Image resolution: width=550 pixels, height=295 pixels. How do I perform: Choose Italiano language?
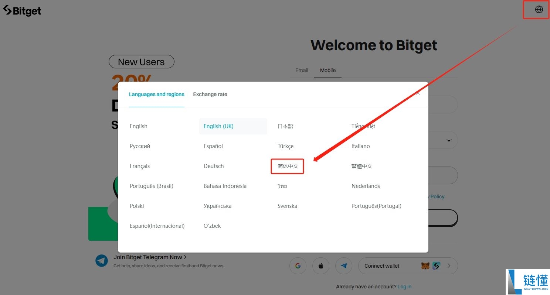(x=361, y=146)
